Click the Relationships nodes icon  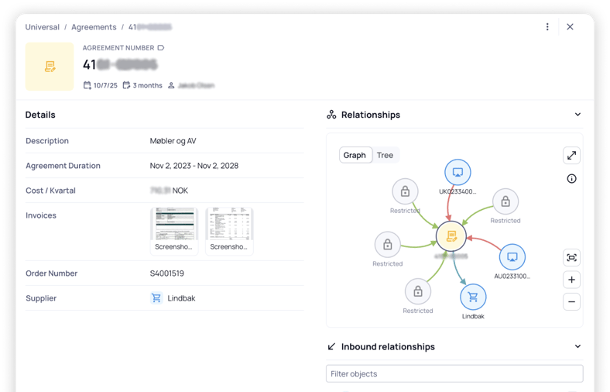331,115
